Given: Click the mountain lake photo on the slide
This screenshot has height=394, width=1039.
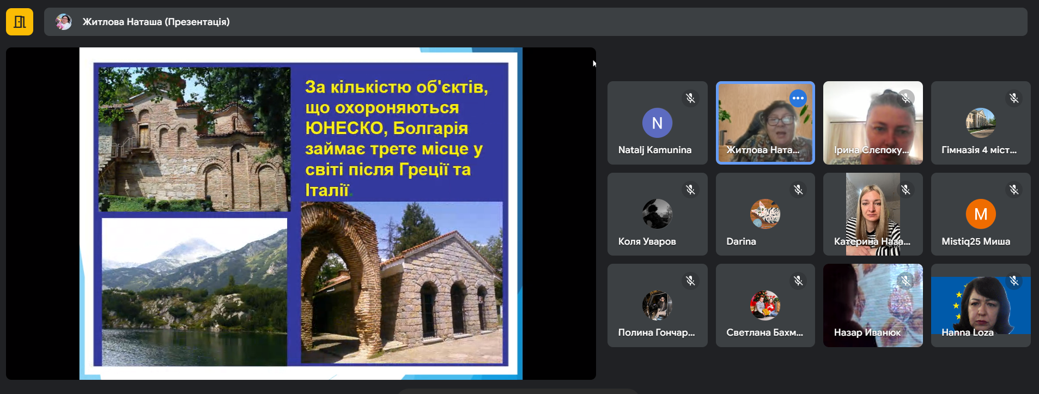Looking at the screenshot, I should pyautogui.click(x=194, y=292).
